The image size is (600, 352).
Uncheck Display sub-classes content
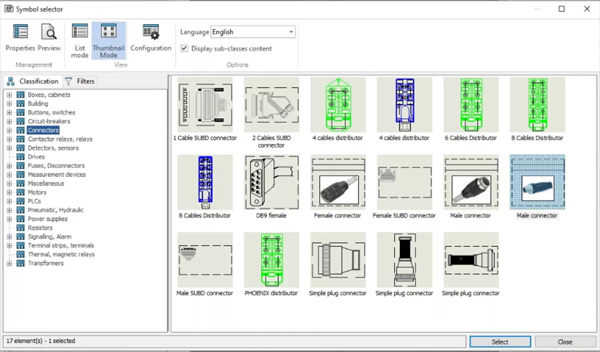pyautogui.click(x=184, y=48)
